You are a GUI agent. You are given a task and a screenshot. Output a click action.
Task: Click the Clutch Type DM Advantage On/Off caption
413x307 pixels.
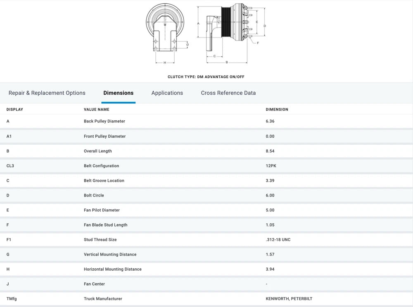tap(206, 77)
